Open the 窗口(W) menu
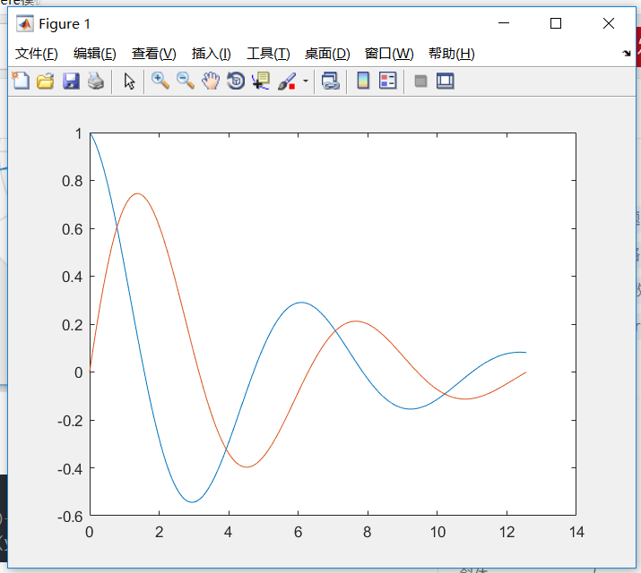The height and width of the screenshot is (573, 641). (389, 54)
